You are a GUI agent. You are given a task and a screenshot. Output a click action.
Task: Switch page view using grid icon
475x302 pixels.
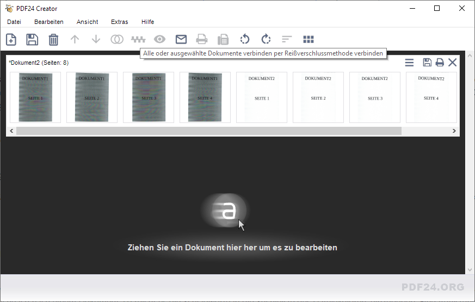(309, 39)
